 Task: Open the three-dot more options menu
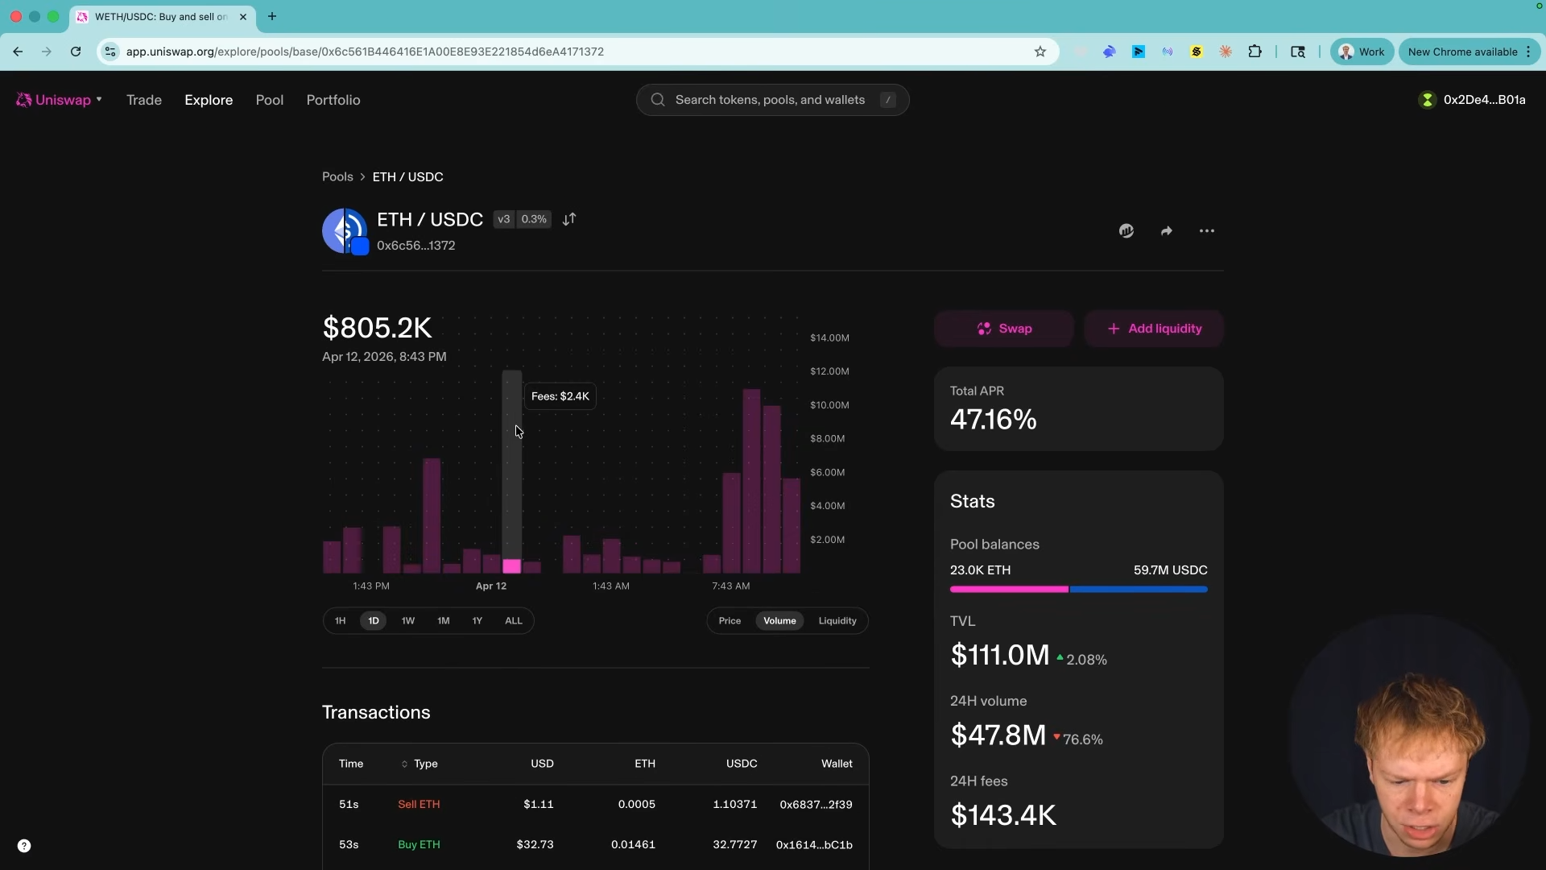[1207, 231]
